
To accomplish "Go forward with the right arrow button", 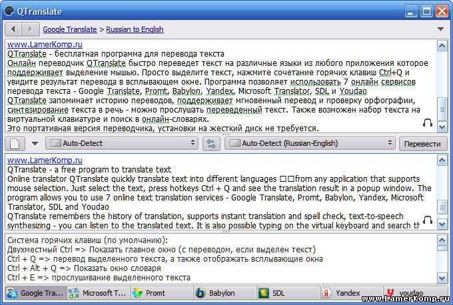I will pyautogui.click(x=30, y=29).
